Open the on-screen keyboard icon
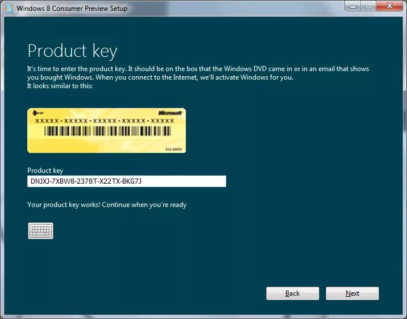The height and width of the screenshot is (319, 407). click(x=41, y=231)
